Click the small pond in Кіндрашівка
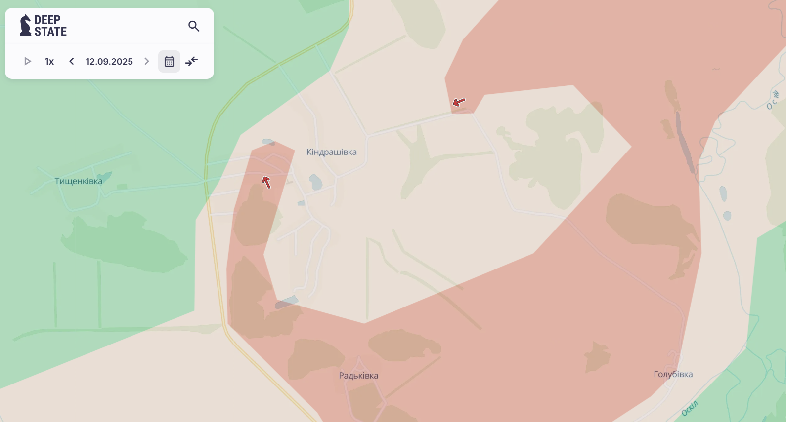This screenshot has height=422, width=786. click(x=315, y=182)
